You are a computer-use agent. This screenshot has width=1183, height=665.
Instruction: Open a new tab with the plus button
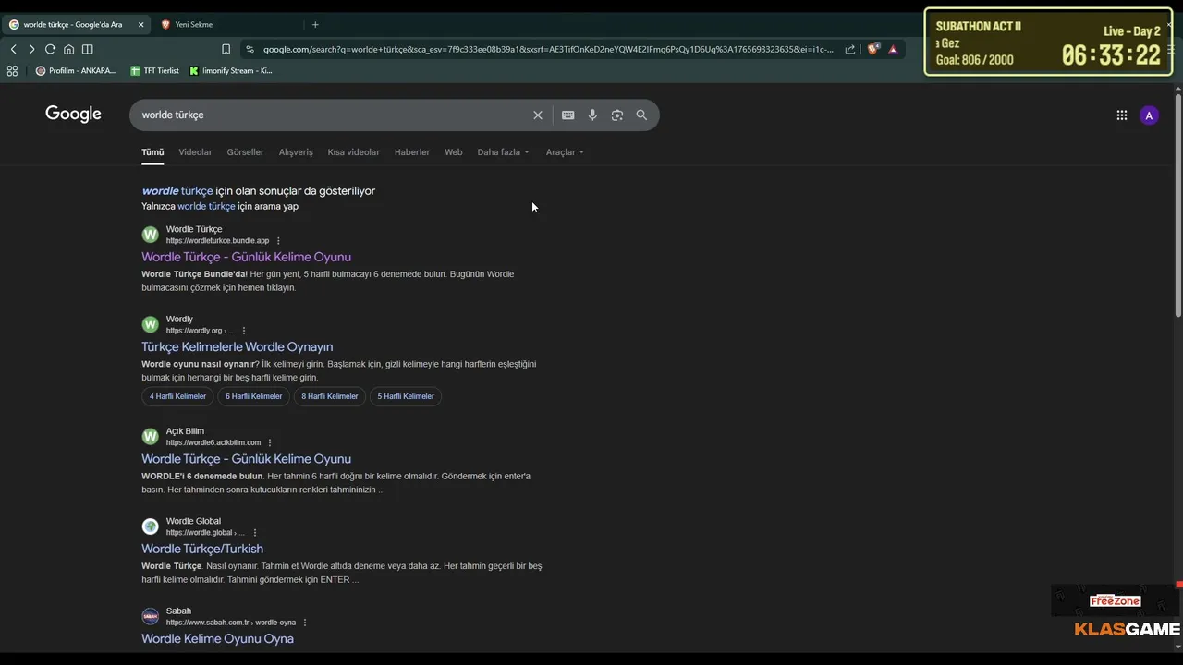[x=315, y=24]
